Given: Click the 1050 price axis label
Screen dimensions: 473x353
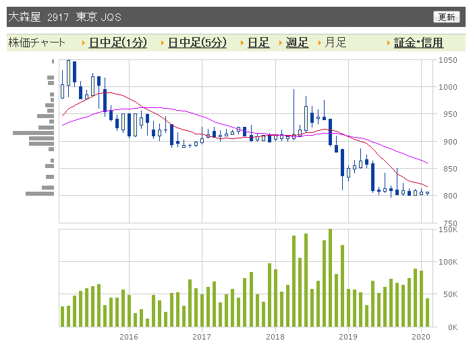Looking at the screenshot, I should pyautogui.click(x=447, y=60).
